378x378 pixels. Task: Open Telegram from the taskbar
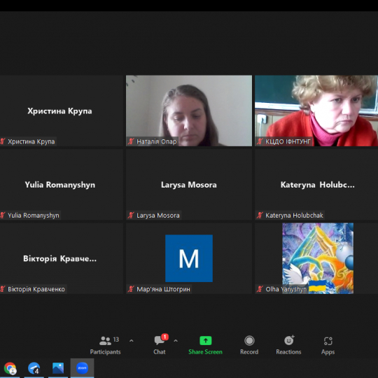pos(34,368)
